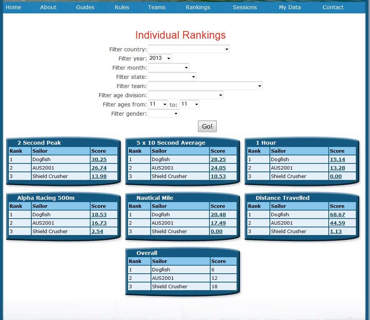Open the Filter ages from dropdown
370x320 pixels.
[158, 104]
